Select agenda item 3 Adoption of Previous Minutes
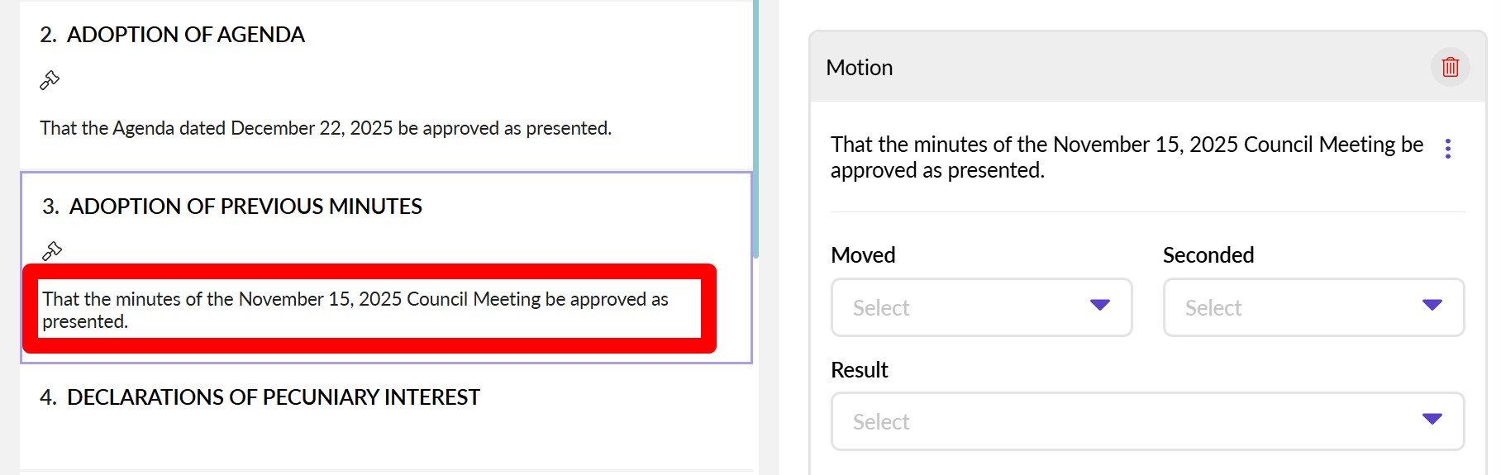Viewport: 1501px width, 475px height. pyautogui.click(x=245, y=207)
